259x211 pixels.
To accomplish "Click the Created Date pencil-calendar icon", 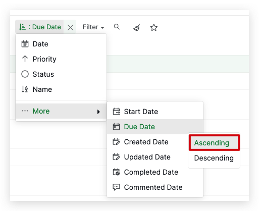I will pos(116,142).
